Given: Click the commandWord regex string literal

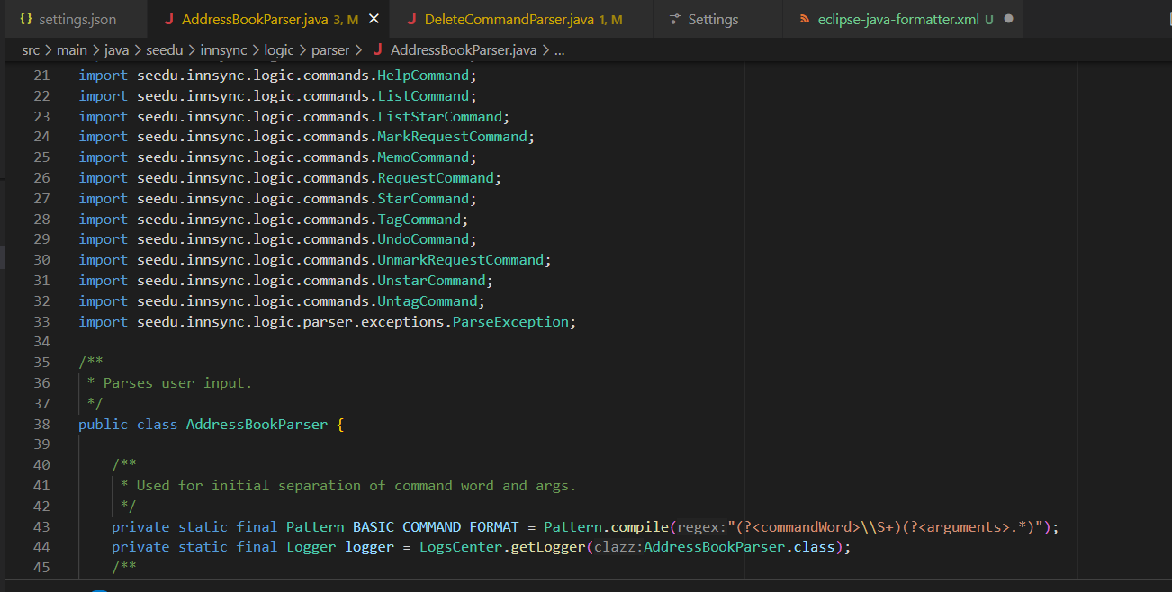Looking at the screenshot, I should (x=887, y=527).
